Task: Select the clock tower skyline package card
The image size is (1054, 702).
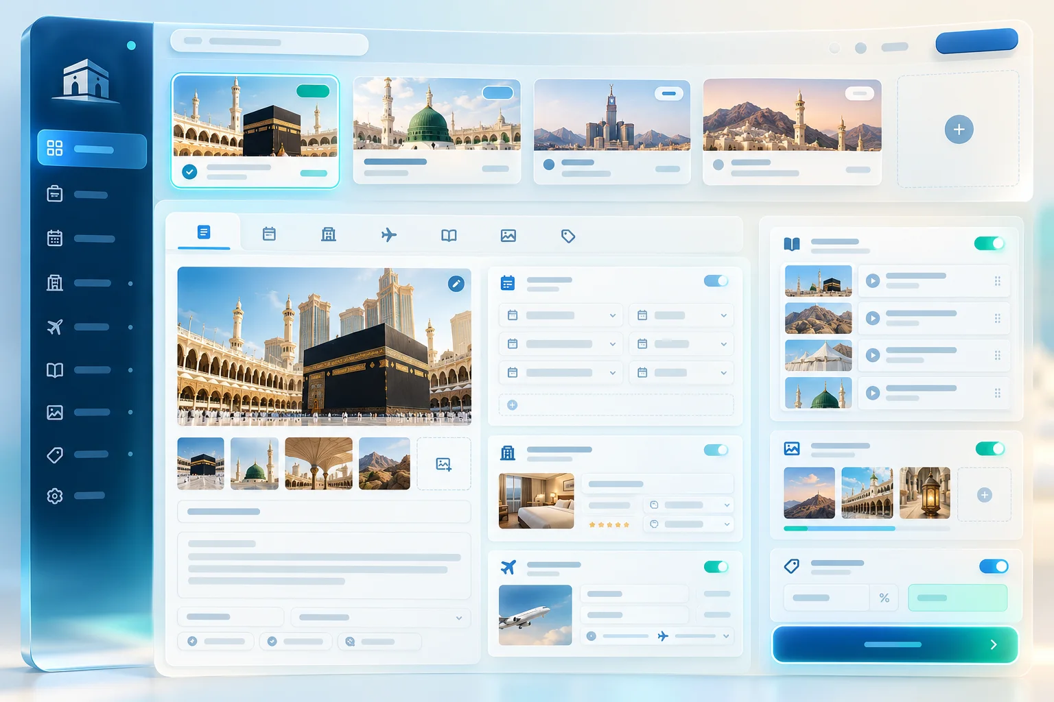Action: tap(612, 132)
